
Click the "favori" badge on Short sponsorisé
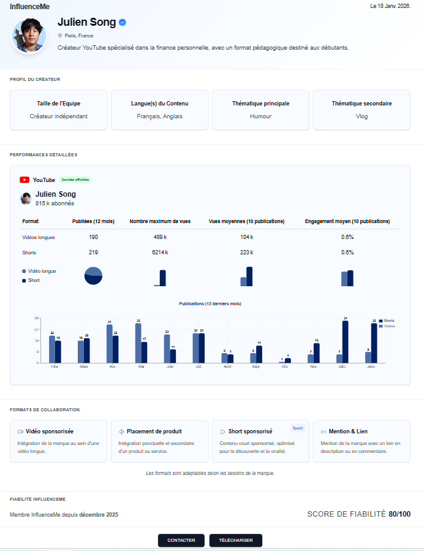[x=297, y=428]
